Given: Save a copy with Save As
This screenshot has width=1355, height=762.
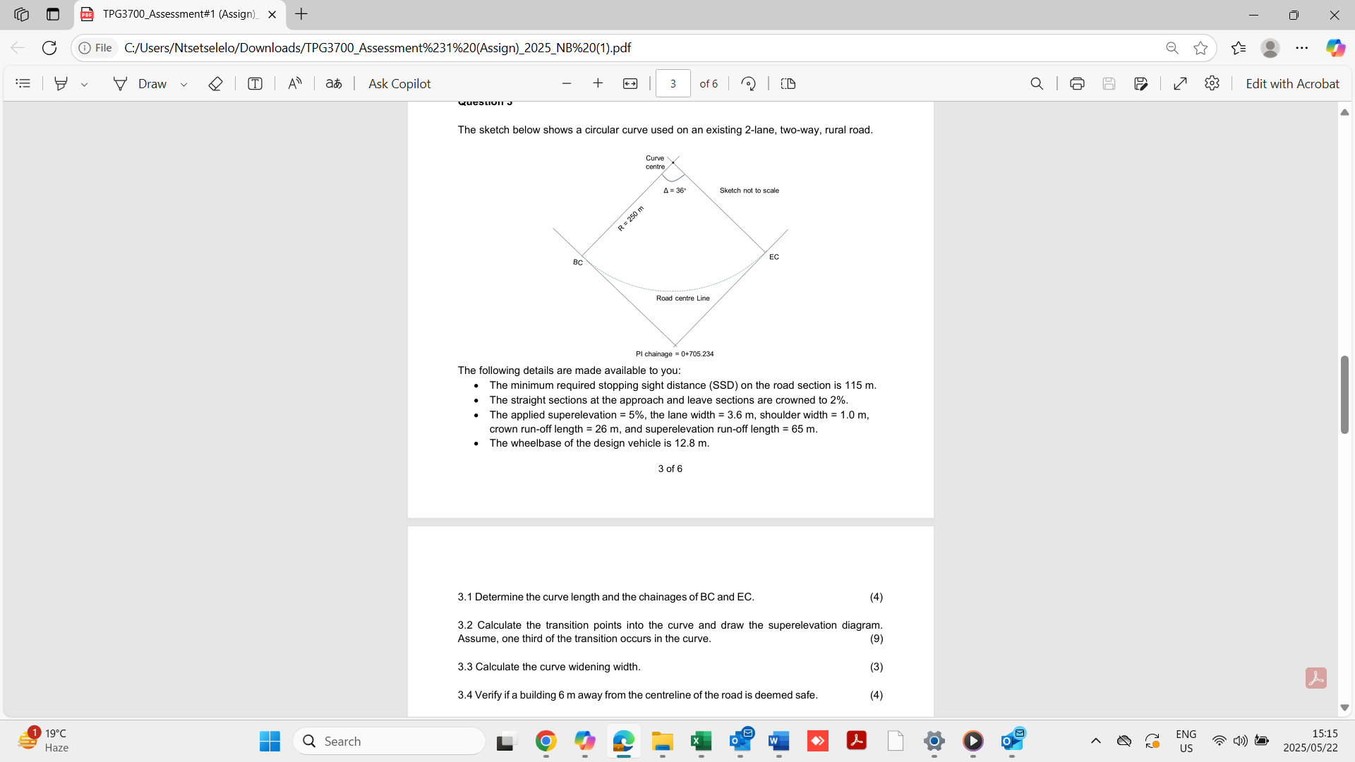Looking at the screenshot, I should [x=1141, y=83].
